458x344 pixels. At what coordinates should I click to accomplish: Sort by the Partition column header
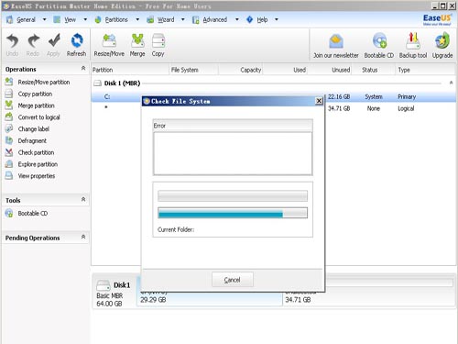(130, 70)
